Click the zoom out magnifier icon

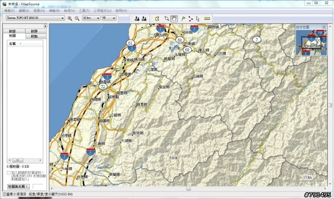(77, 19)
